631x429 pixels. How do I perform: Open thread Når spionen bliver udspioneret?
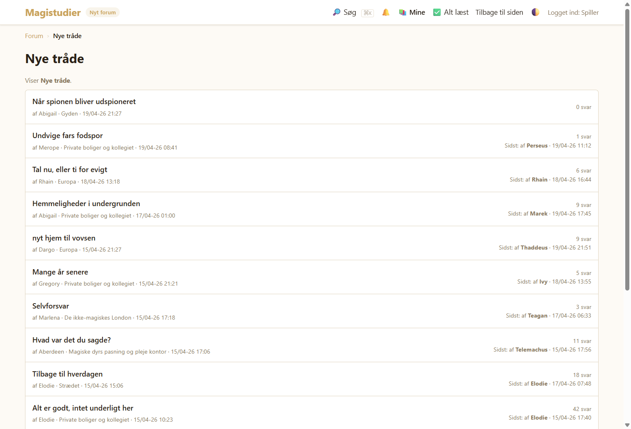(x=84, y=102)
